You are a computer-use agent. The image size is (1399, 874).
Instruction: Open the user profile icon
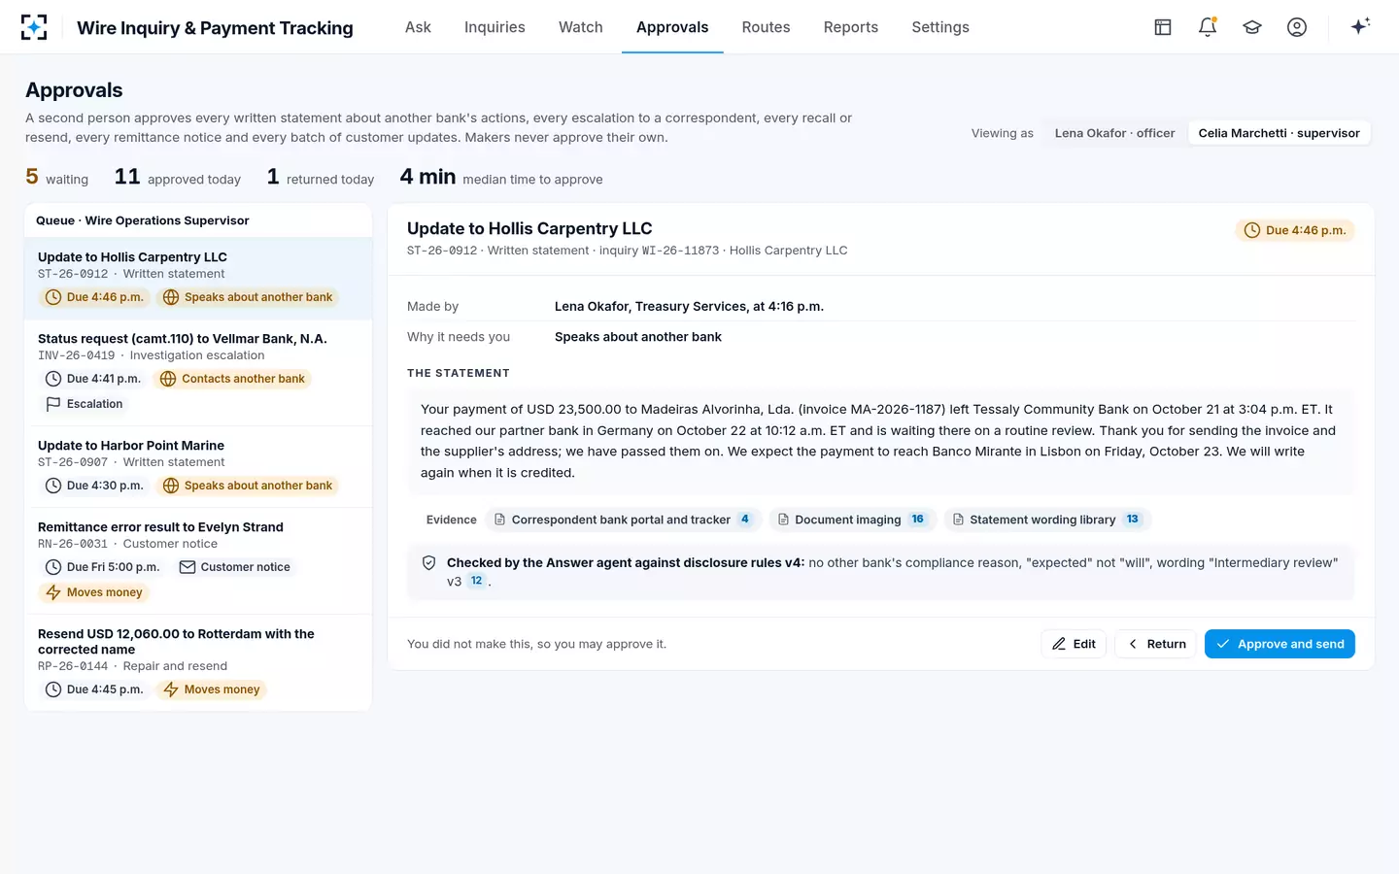pos(1297,27)
